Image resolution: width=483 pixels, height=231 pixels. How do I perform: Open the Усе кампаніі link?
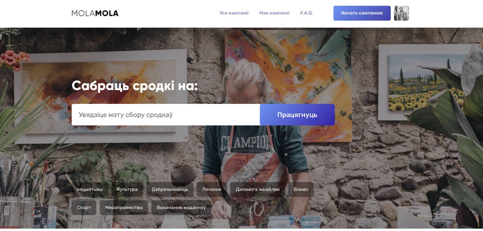234,13
